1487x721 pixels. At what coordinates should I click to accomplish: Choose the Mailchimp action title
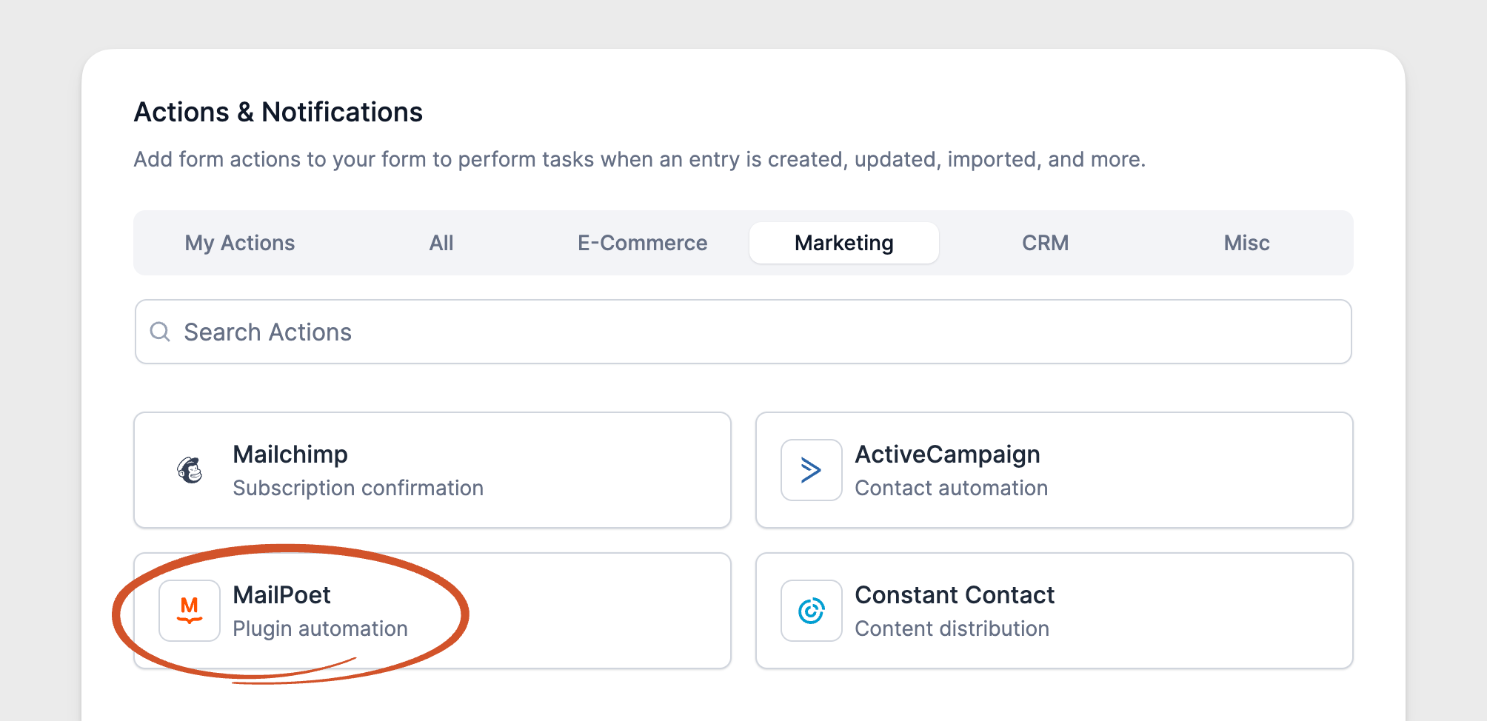coord(290,454)
